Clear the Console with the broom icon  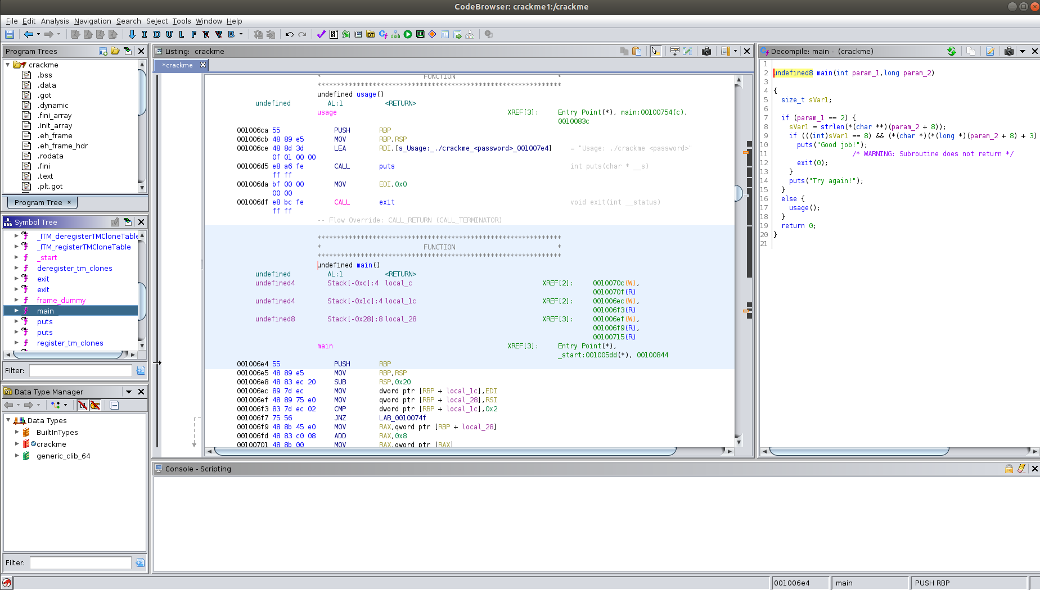[1021, 469]
